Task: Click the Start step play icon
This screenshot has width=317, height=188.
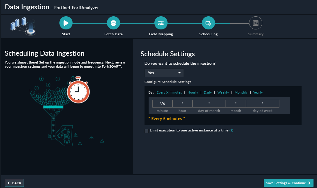Action: (x=66, y=23)
